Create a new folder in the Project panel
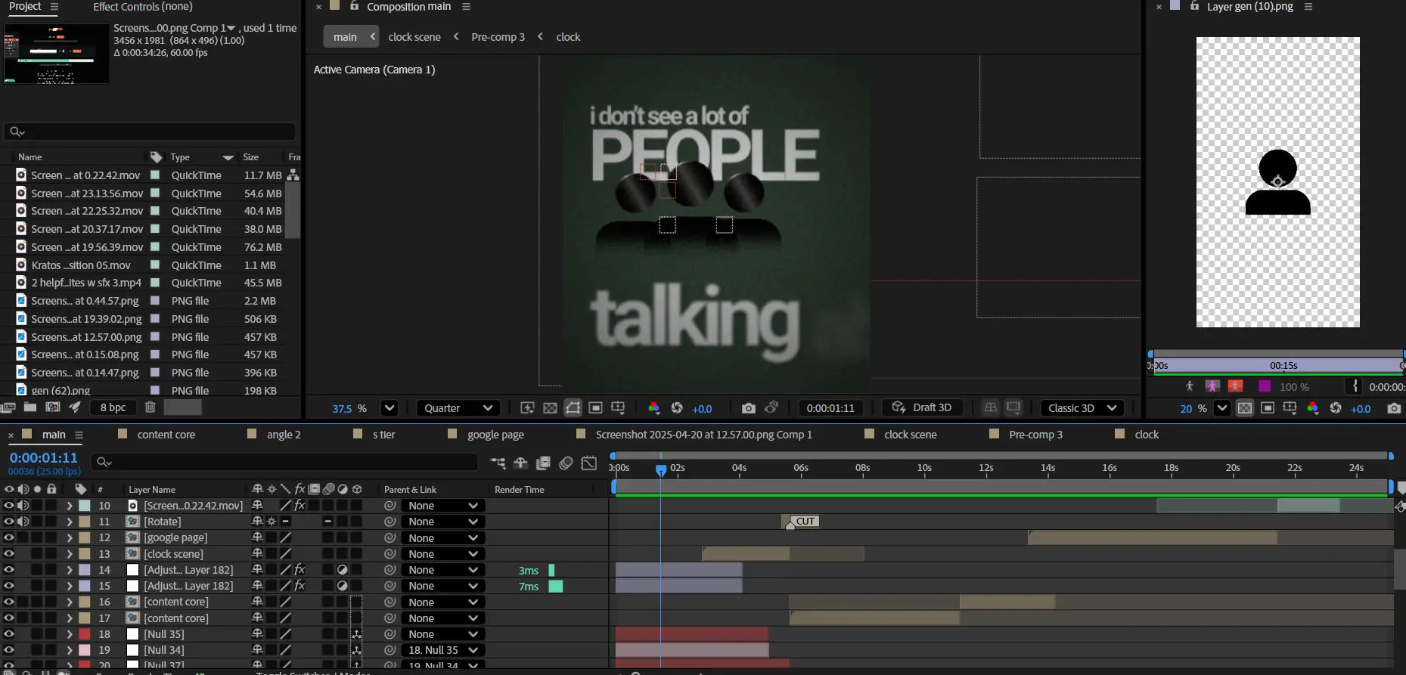This screenshot has height=675, width=1406. pyautogui.click(x=30, y=407)
